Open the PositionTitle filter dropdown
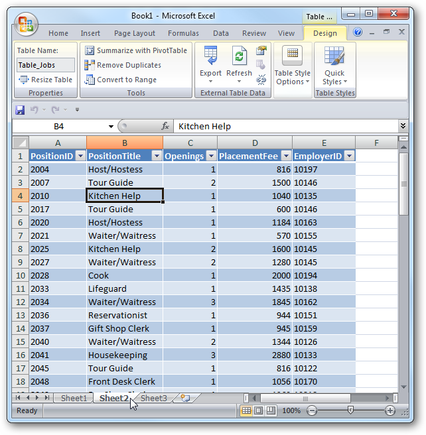This screenshot has height=435, width=426. tap(157, 156)
